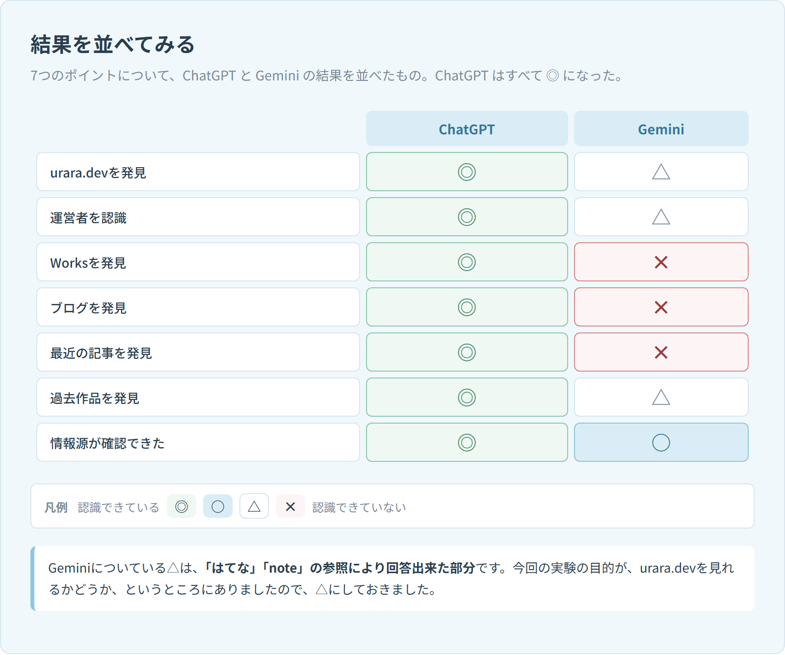Click ChatGPT double-circle in 運営者を認識 row
The image size is (785, 655).
pyautogui.click(x=467, y=217)
